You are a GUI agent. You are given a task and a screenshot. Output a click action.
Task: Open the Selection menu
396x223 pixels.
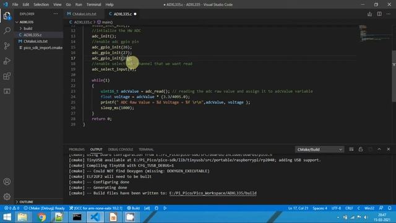[x=41, y=4]
